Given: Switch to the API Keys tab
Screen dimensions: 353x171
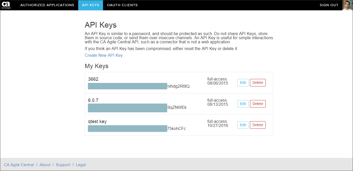Looking at the screenshot, I should 91,5.
